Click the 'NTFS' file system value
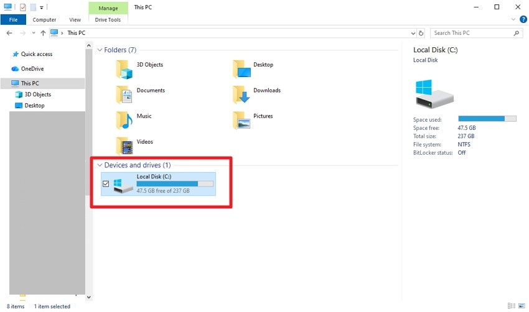 pyautogui.click(x=464, y=145)
